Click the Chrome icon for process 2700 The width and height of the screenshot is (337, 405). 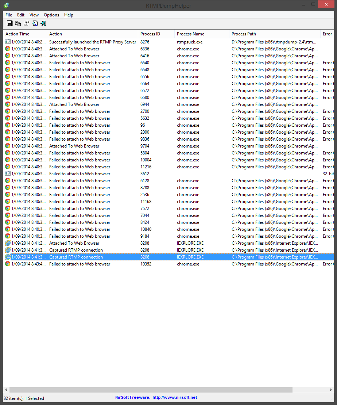click(8, 111)
